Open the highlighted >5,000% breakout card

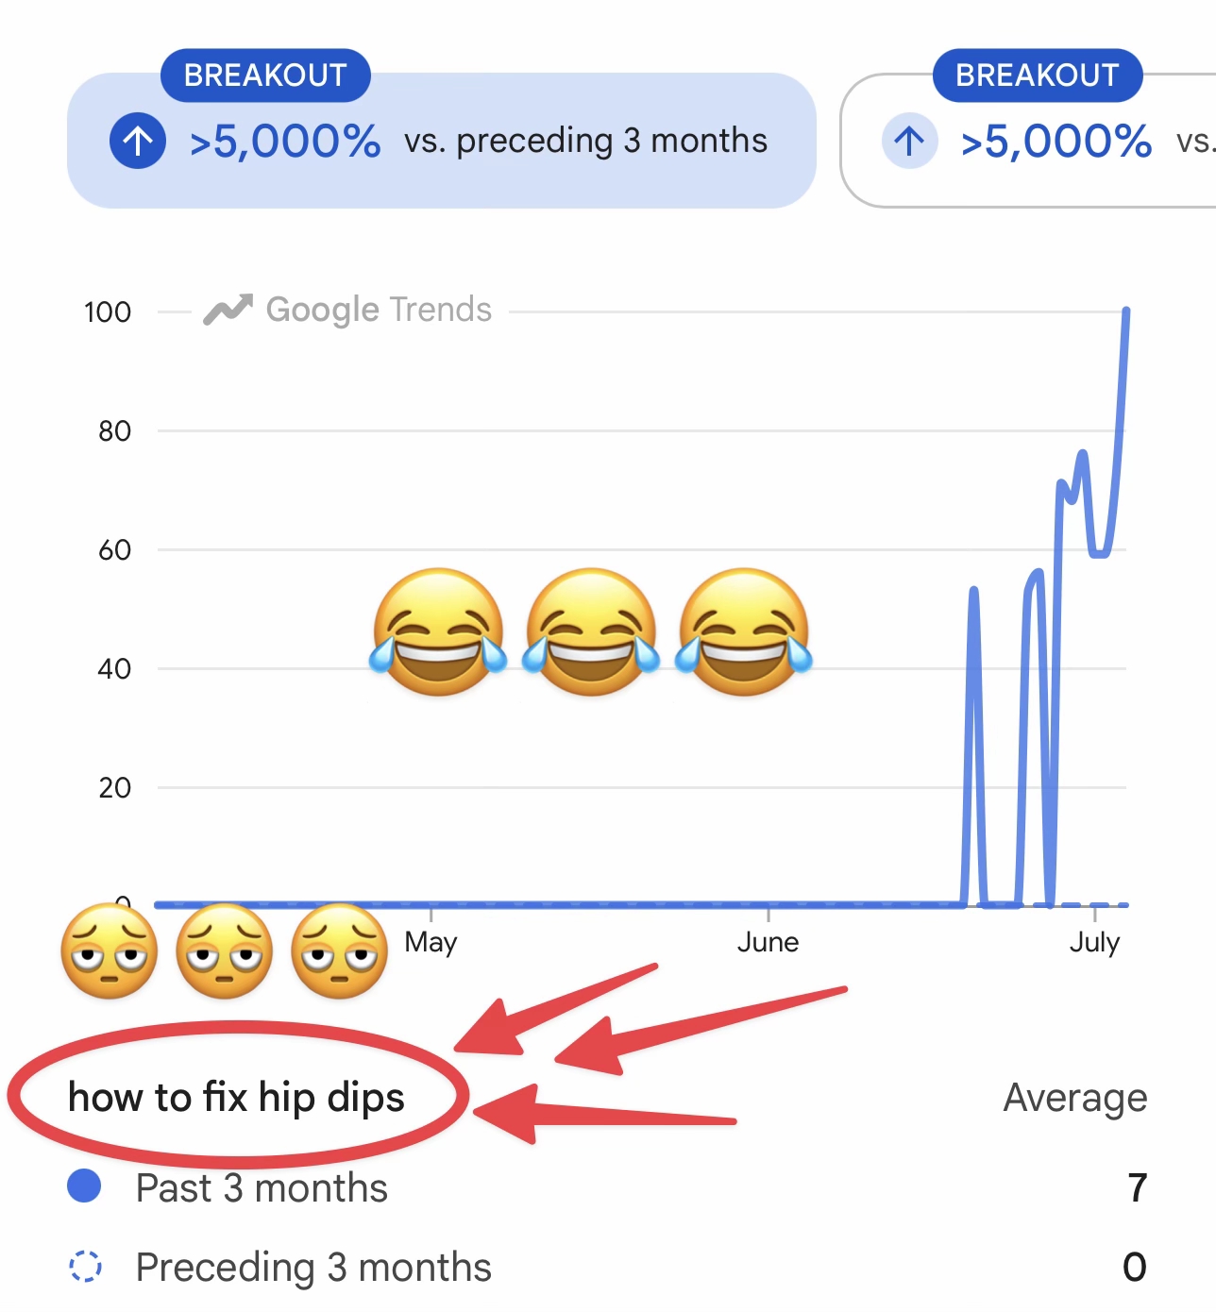click(442, 141)
